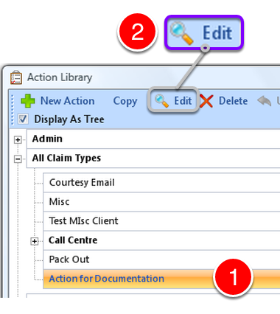The height and width of the screenshot is (314, 280).
Task: Select the Test MIsc Client row
Action: [161, 221]
